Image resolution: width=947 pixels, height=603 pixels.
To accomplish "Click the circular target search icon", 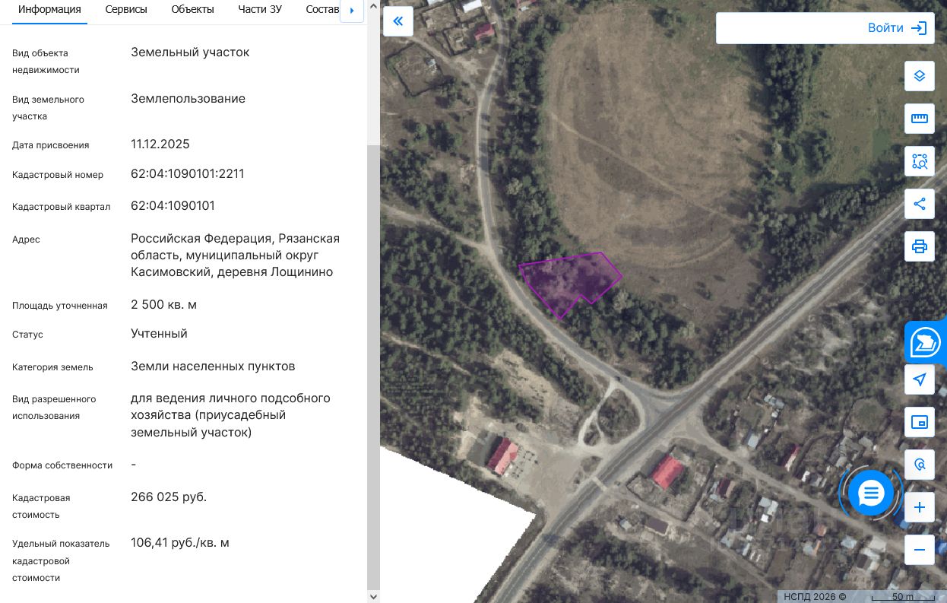I will [x=919, y=465].
